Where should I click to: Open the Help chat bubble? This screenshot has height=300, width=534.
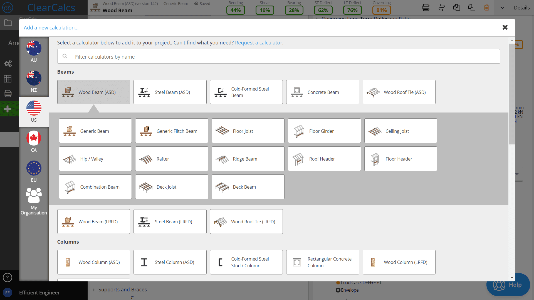coord(508,285)
